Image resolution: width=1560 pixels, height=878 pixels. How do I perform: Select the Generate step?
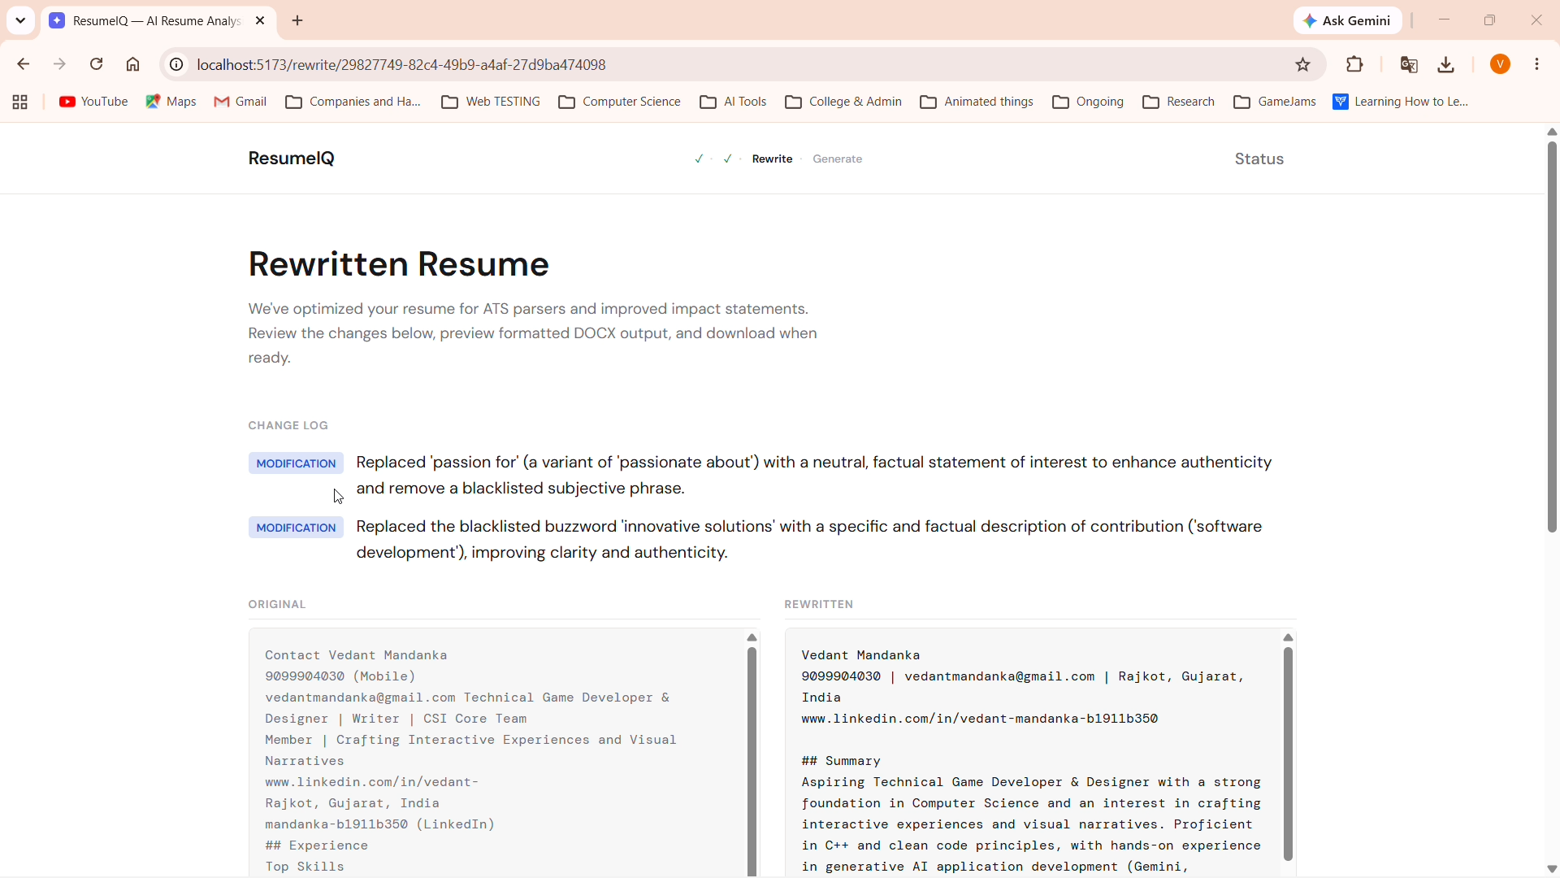point(838,159)
